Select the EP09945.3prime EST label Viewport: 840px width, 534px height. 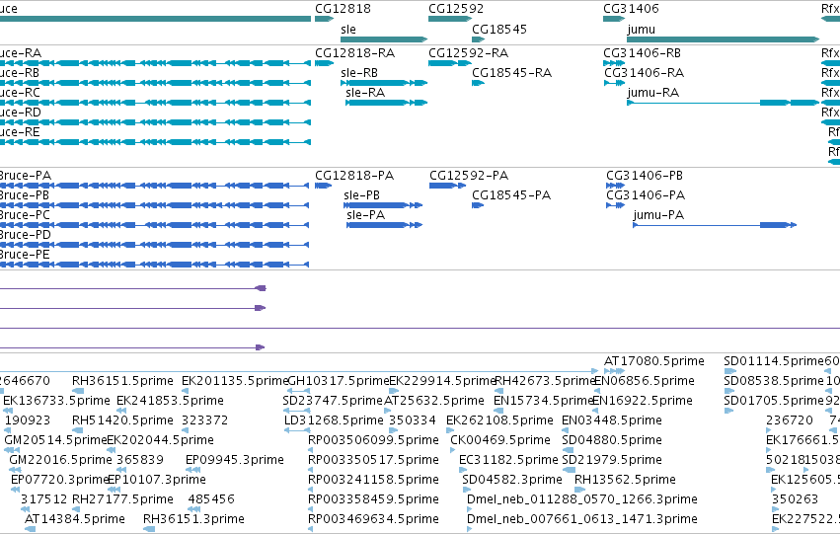click(x=235, y=460)
